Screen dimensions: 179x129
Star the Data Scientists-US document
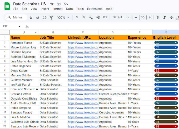[x=52, y=4]
